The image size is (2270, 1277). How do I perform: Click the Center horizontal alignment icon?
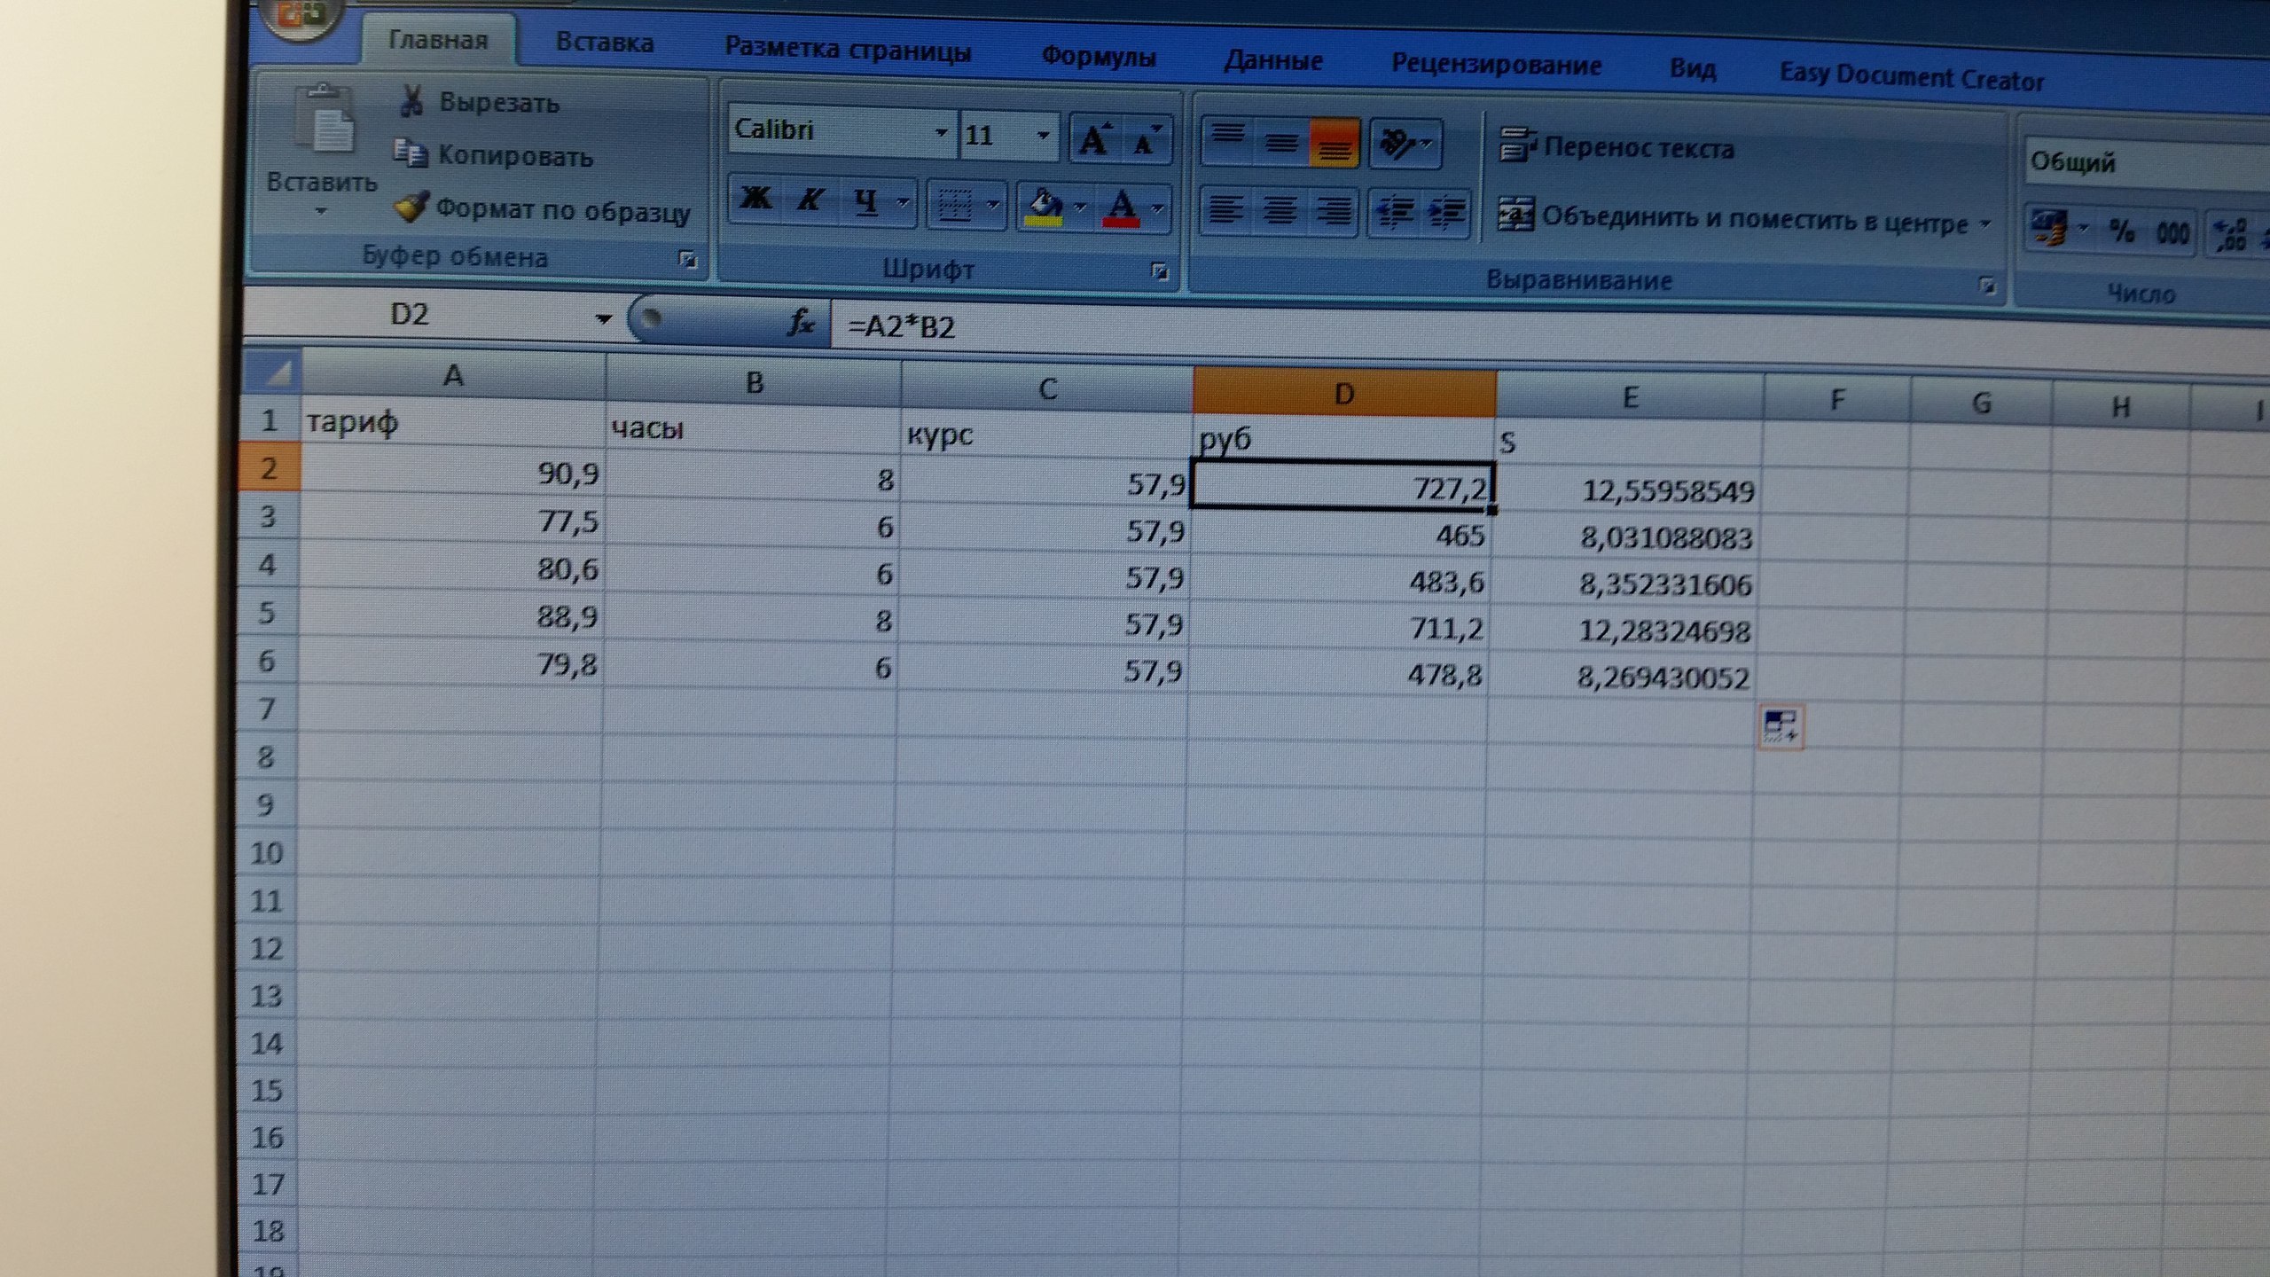pos(1280,211)
